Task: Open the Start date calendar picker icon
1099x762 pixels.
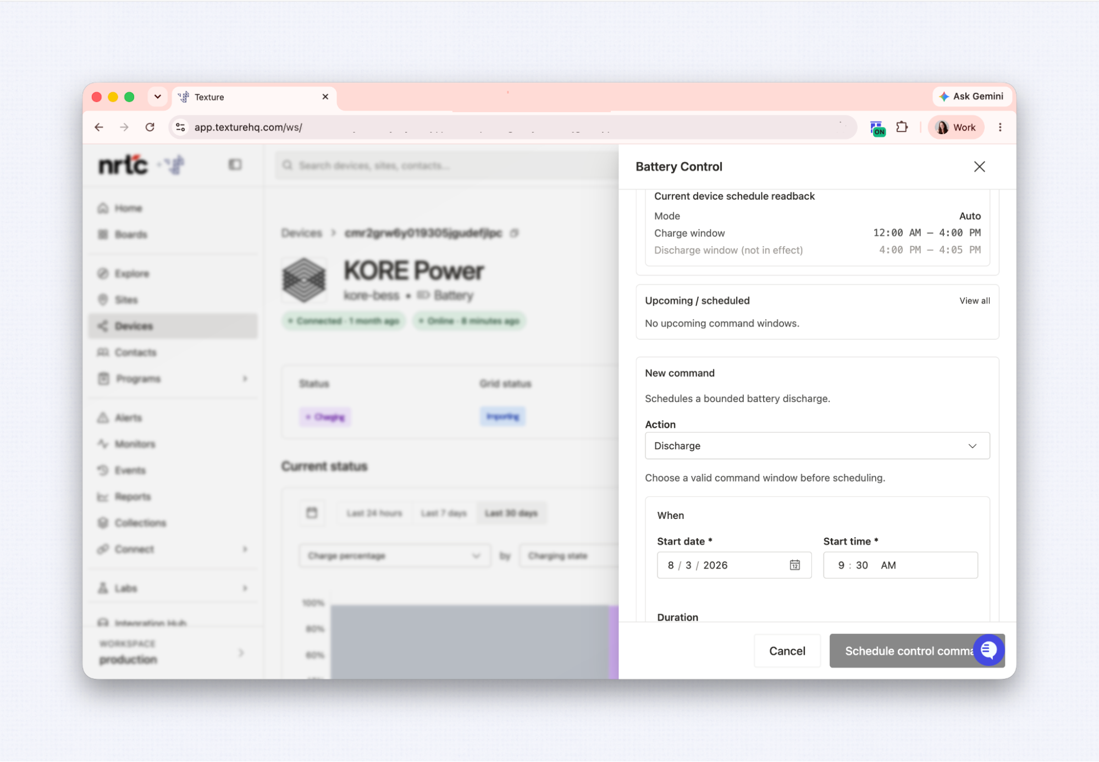Action: [794, 565]
